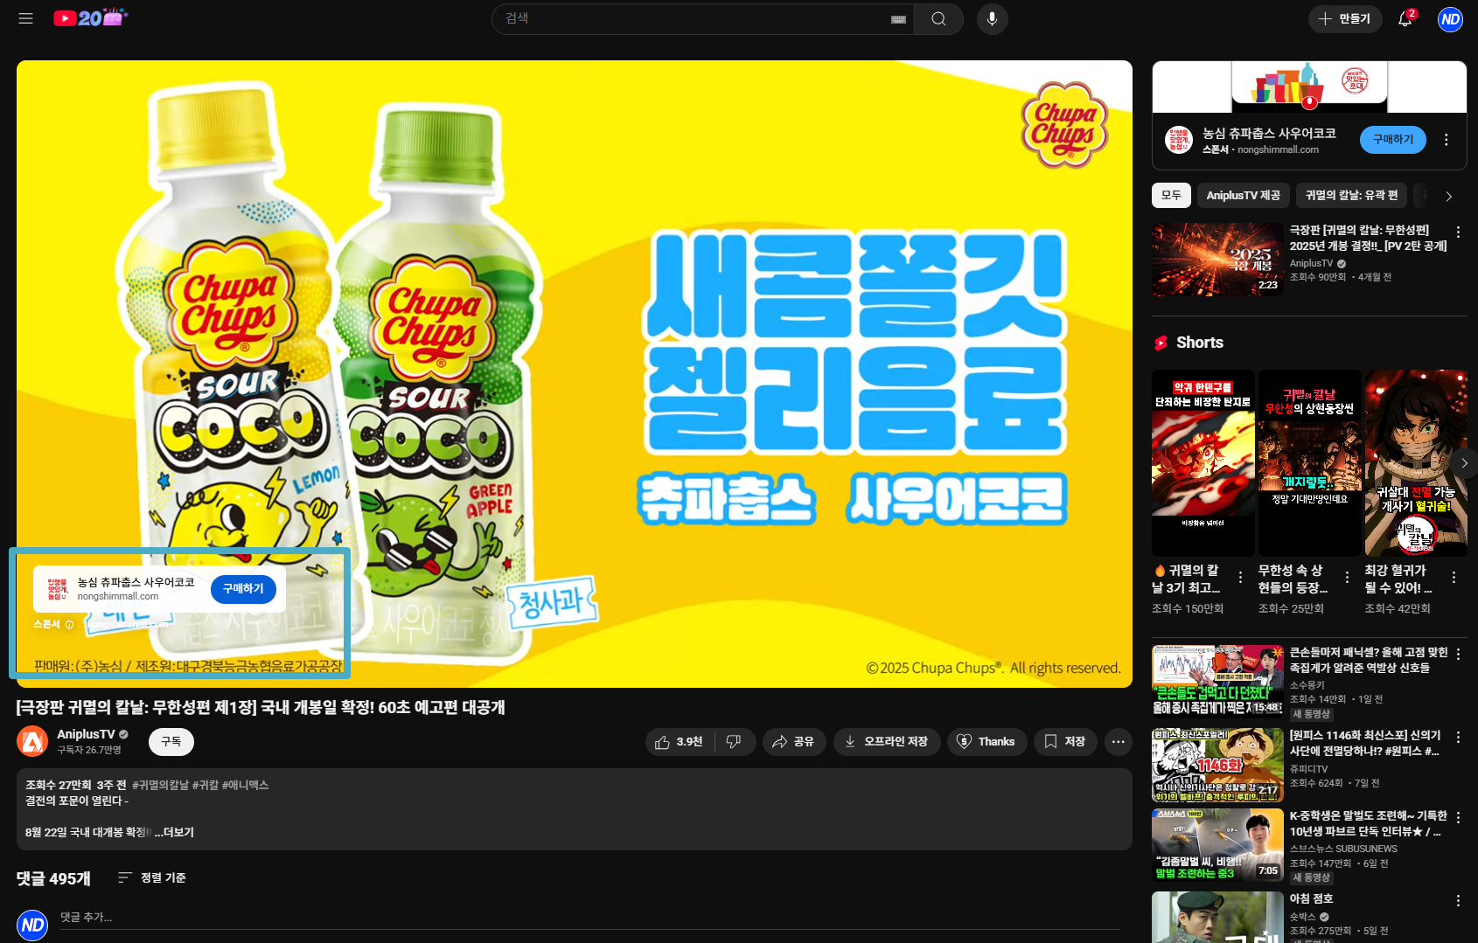This screenshot has height=943, width=1478.
Task: Click the Thanks button
Action: tap(986, 742)
